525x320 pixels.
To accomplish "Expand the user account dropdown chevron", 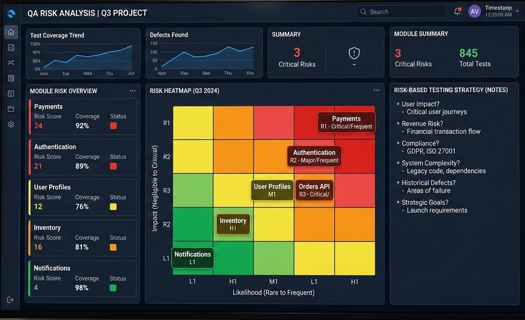I will tap(517, 11).
